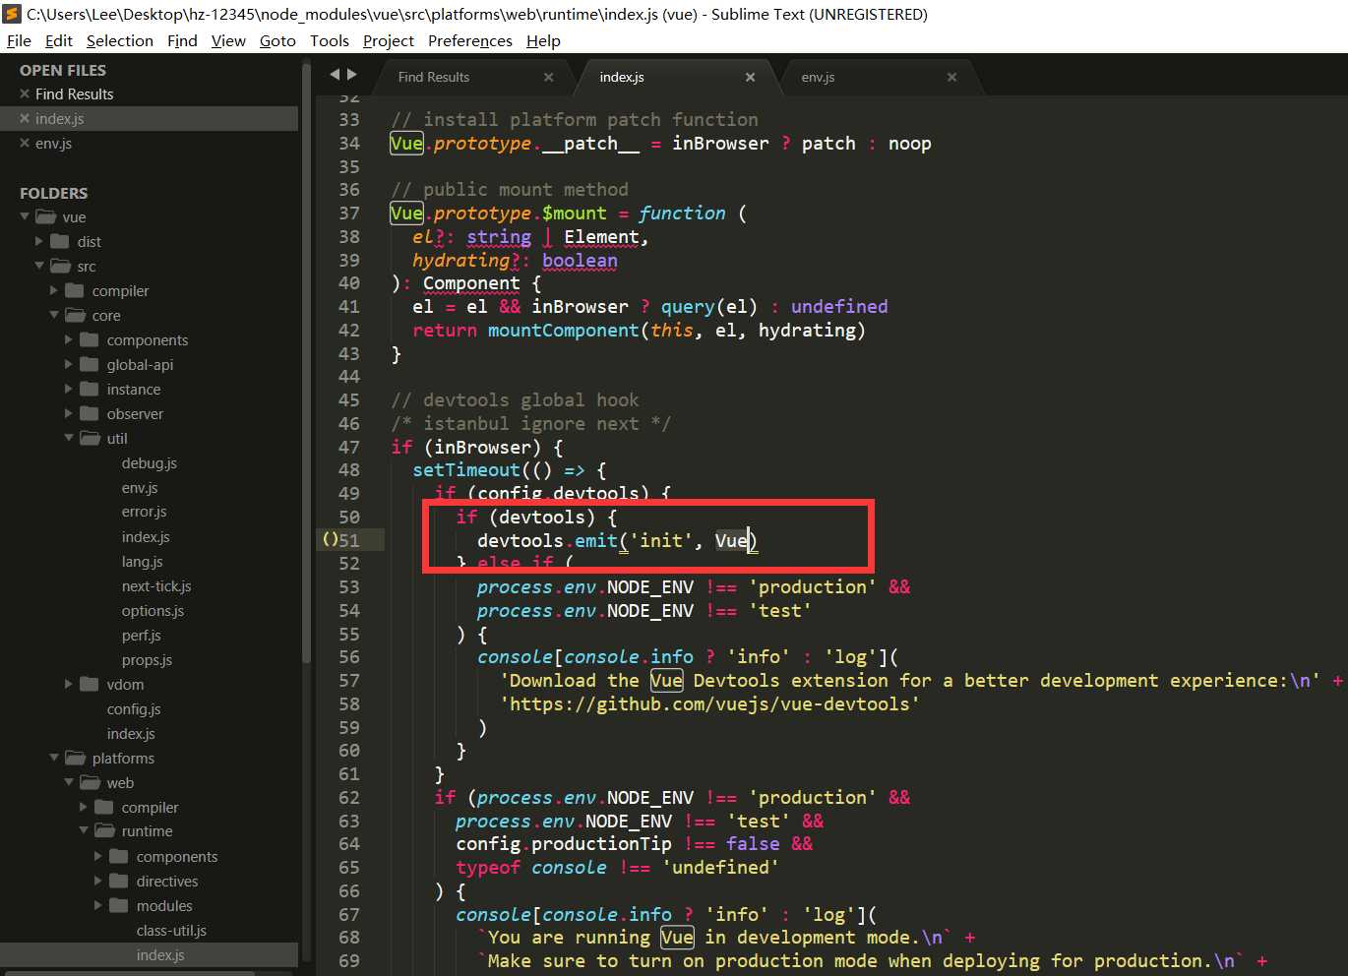Collapse the vue root folder
Image resolution: width=1348 pixels, height=976 pixels.
point(25,216)
